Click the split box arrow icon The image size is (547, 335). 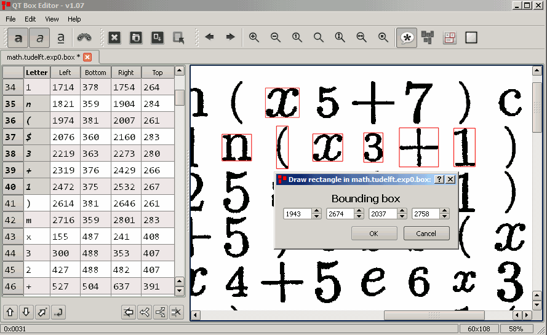point(161,312)
